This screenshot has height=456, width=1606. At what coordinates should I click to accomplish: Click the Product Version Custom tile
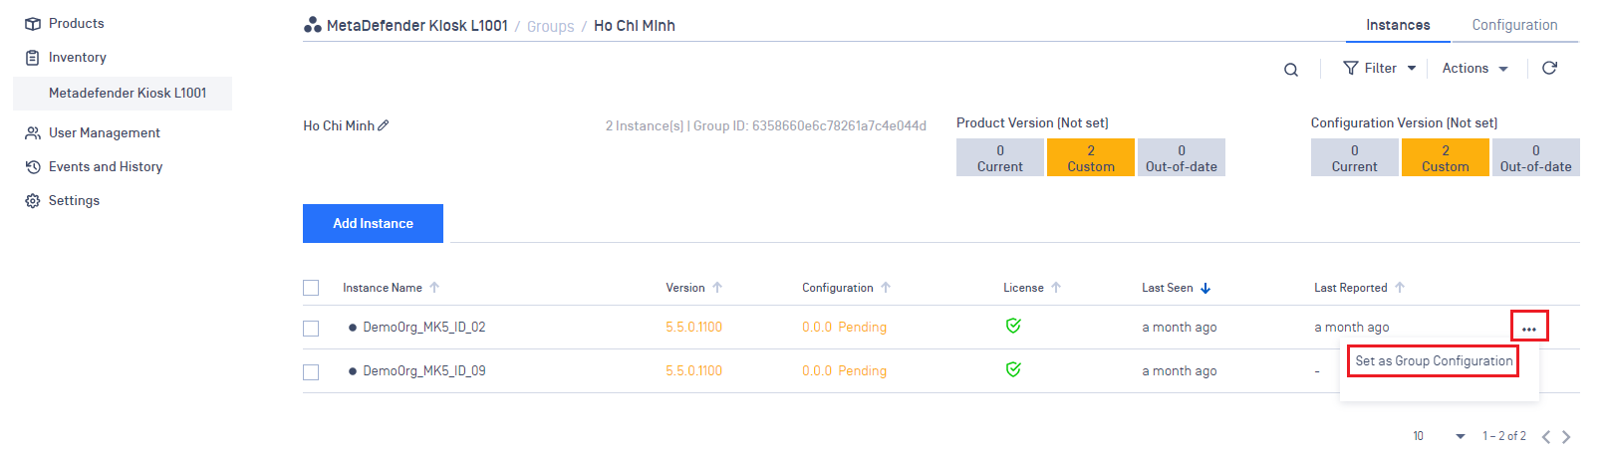pyautogui.click(x=1091, y=157)
